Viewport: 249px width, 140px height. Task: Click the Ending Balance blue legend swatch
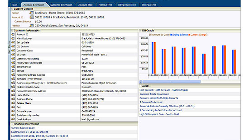(171, 35)
